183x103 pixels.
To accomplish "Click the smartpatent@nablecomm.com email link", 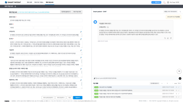I will (87, 101).
